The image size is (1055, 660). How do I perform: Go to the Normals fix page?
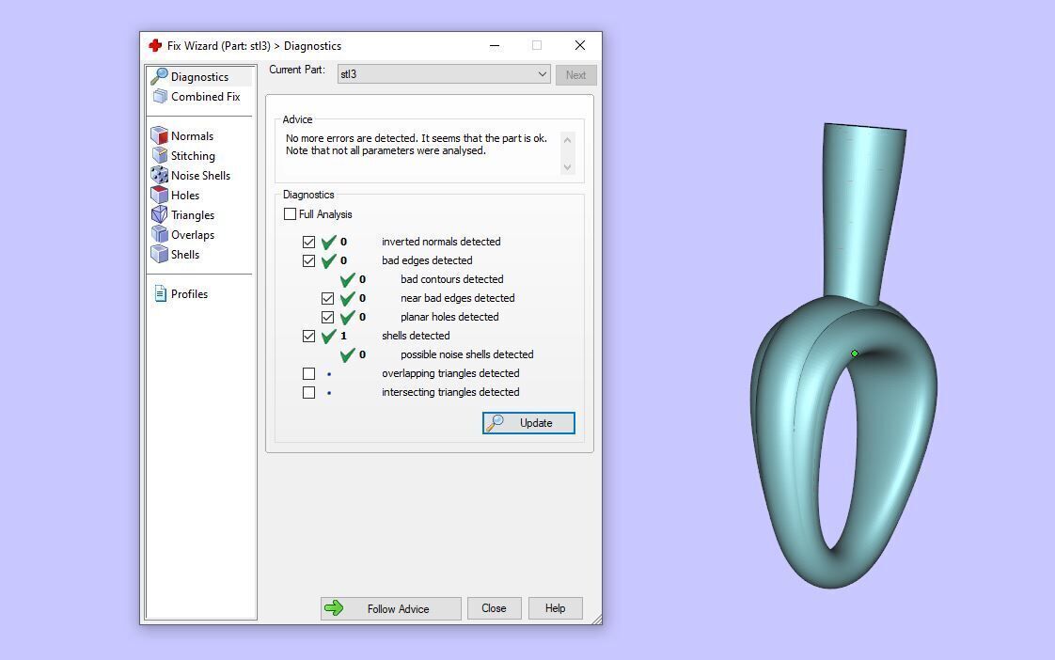coord(192,136)
